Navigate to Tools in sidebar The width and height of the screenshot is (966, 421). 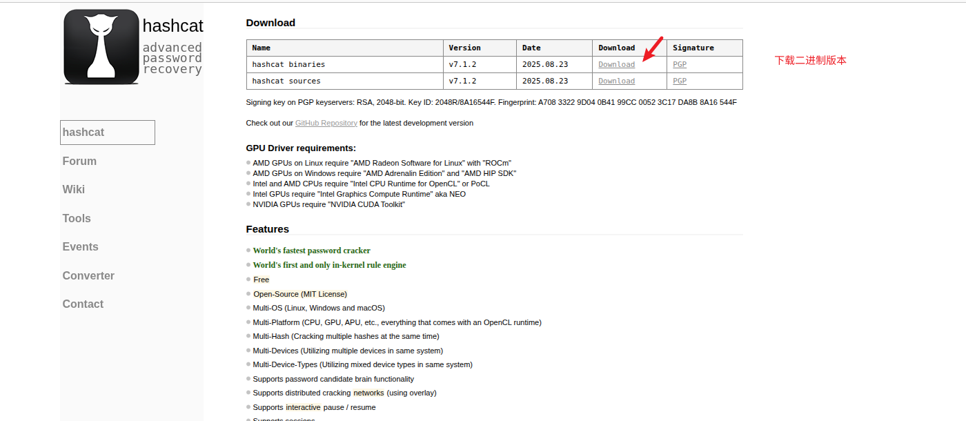pyautogui.click(x=77, y=218)
